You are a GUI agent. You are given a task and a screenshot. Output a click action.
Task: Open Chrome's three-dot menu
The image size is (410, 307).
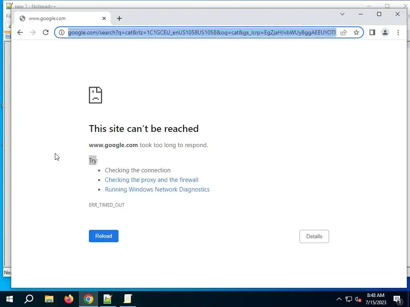[x=398, y=32]
